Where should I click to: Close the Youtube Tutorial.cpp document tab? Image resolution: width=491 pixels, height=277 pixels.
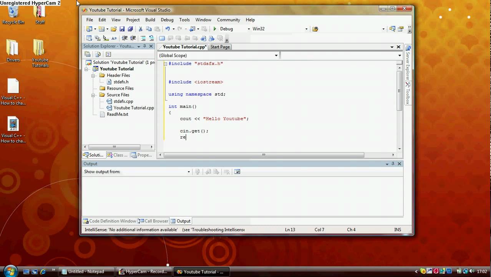point(398,47)
